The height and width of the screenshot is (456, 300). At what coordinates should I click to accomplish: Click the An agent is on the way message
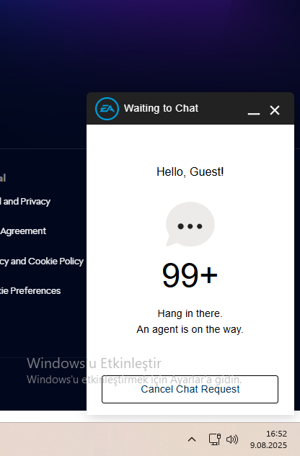[190, 329]
